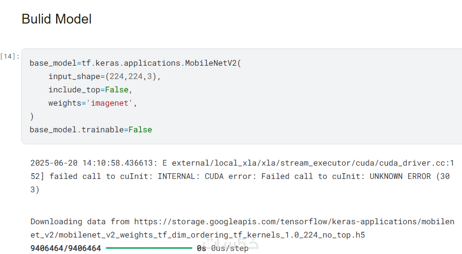Viewport: 462px width, 254px height.
Task: Click the False value after include_top
Action: (x=117, y=90)
